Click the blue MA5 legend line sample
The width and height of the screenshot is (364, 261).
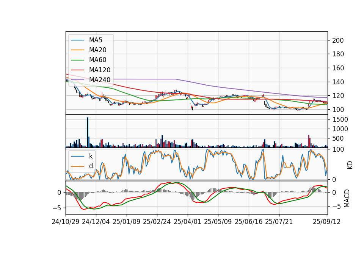tap(77, 40)
